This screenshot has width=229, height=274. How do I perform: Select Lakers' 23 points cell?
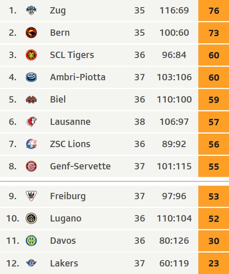click(214, 263)
